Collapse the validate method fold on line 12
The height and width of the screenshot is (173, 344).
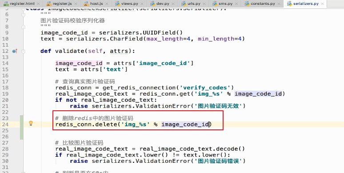(23, 52)
